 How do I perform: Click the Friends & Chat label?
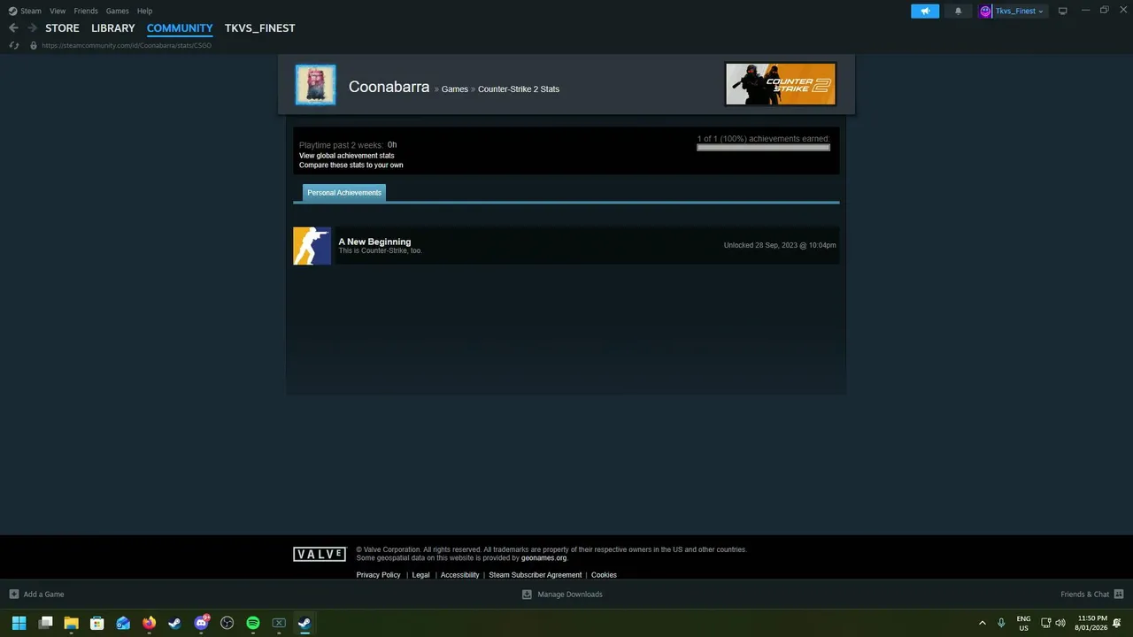1084,595
